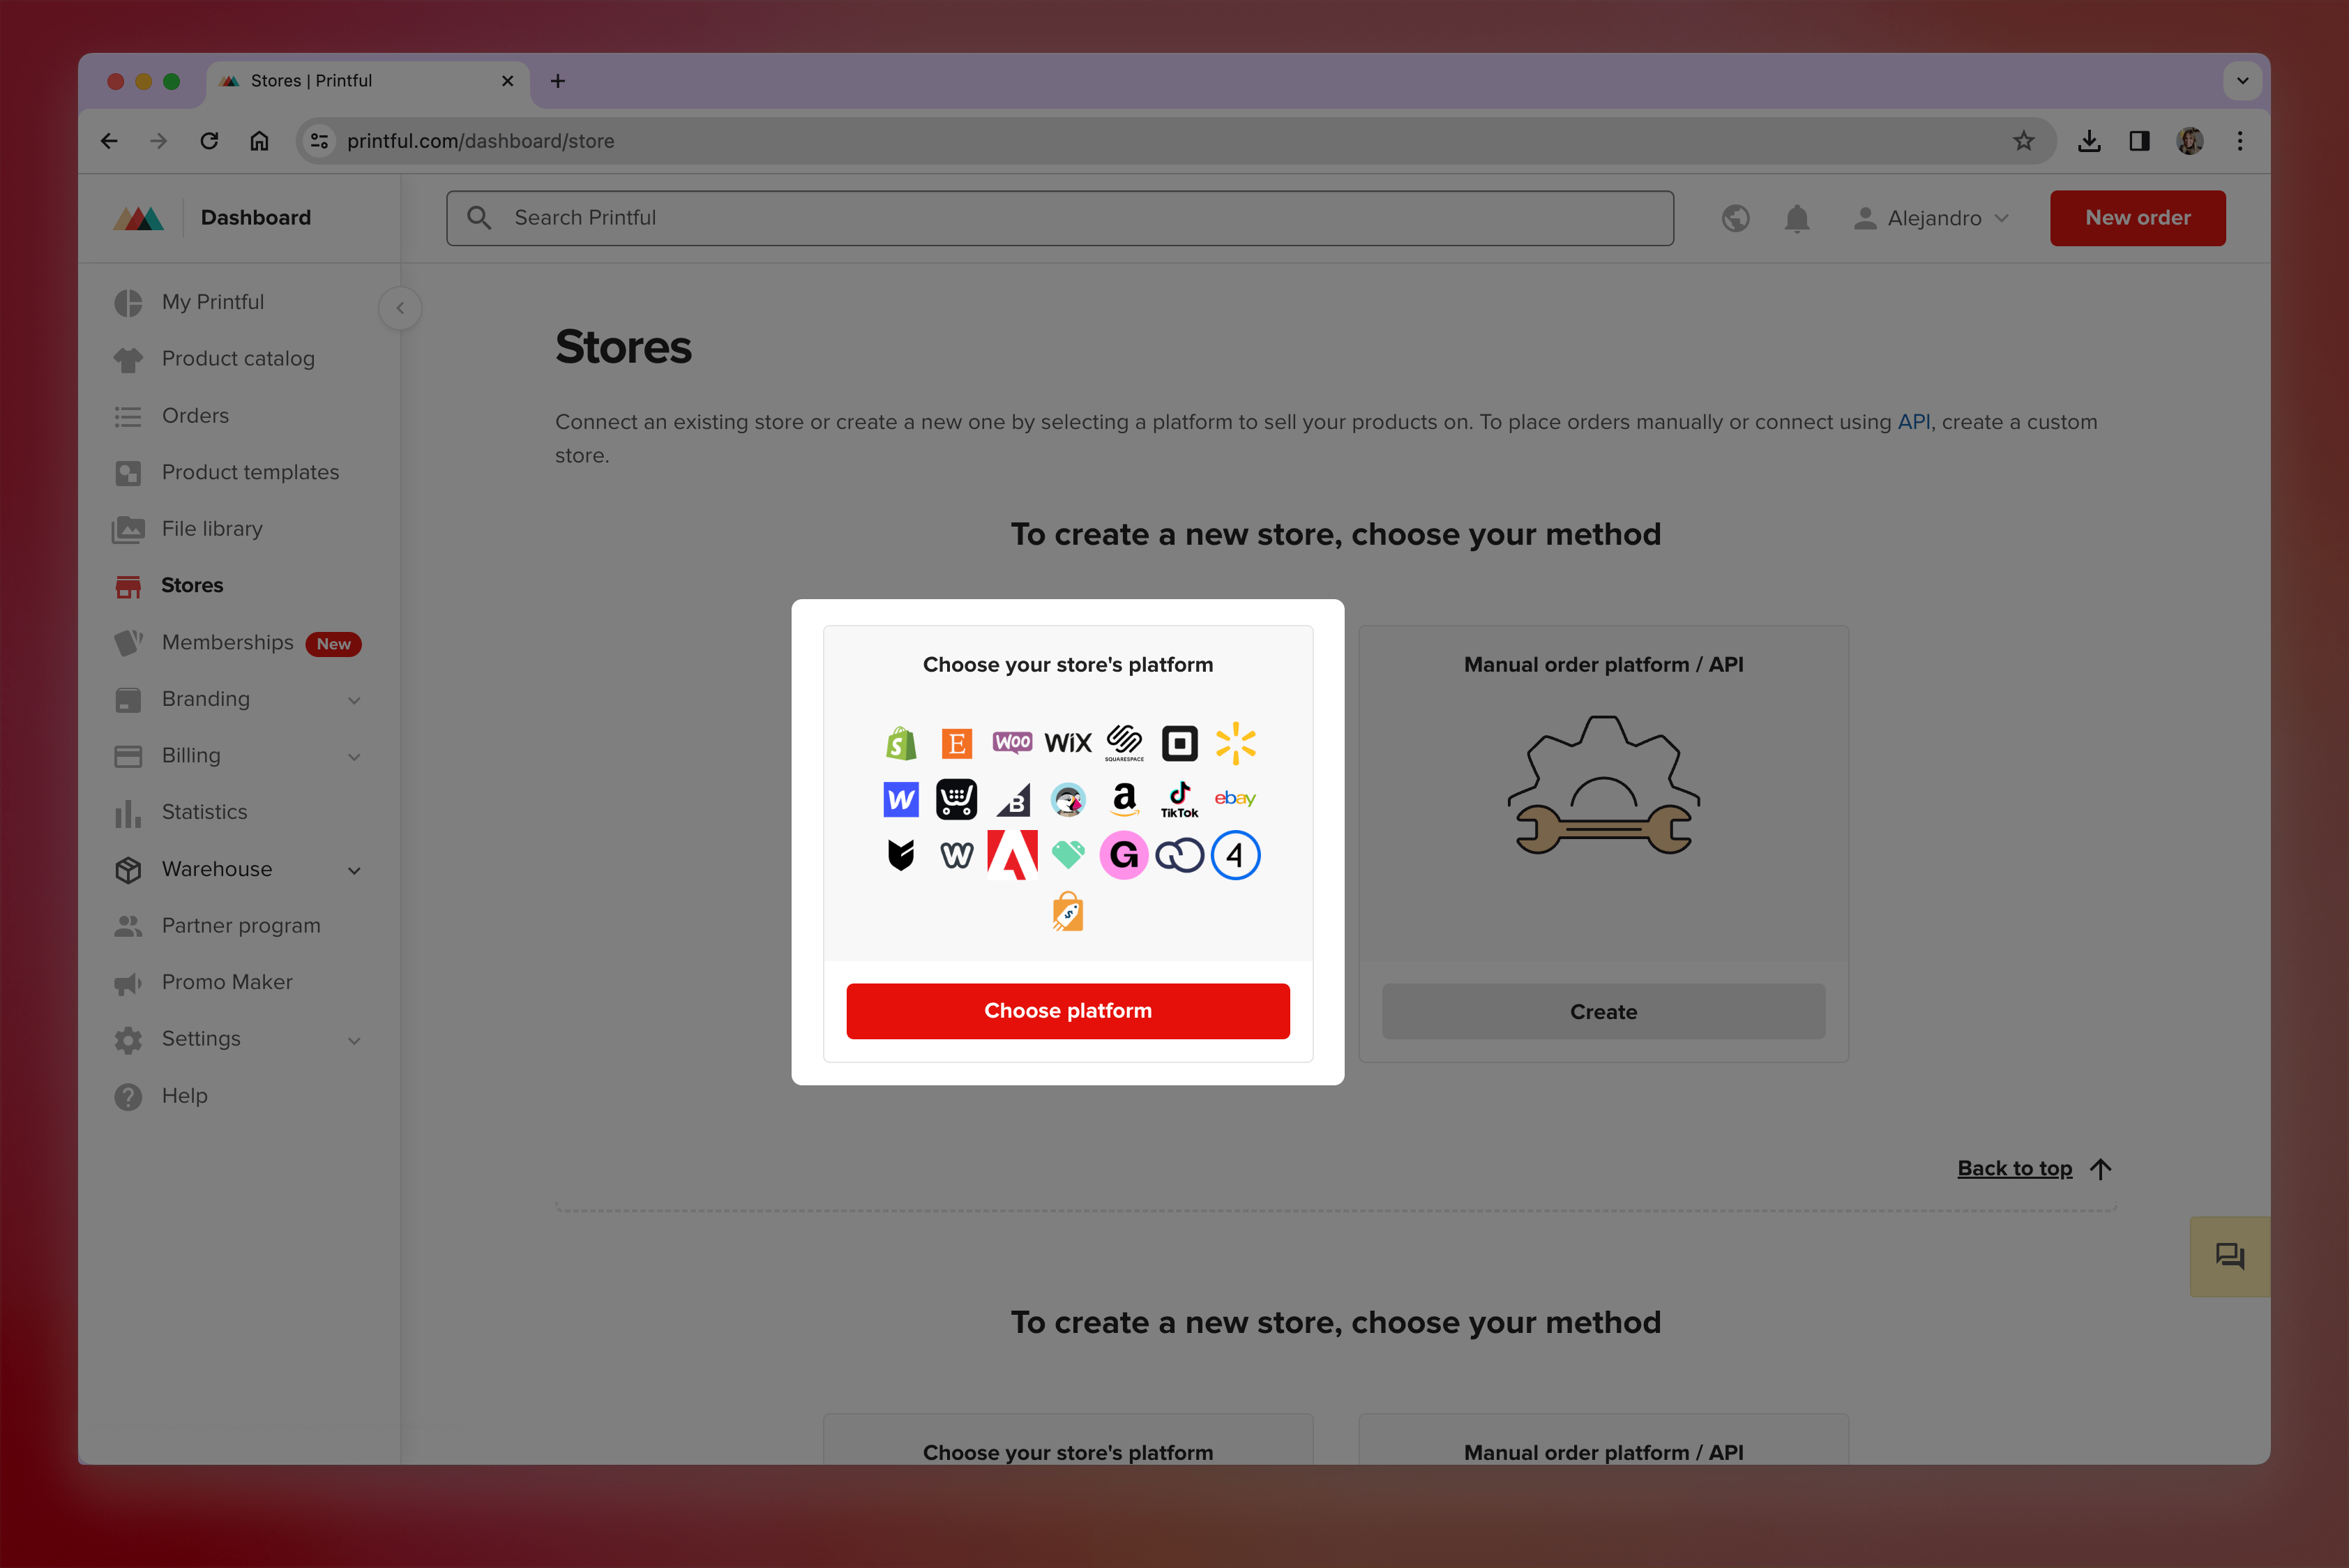Open the notifications bell
Viewport: 2349px width, 1568px height.
tap(1797, 218)
